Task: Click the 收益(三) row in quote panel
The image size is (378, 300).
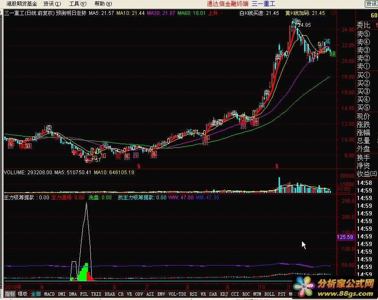Action: coord(367,174)
